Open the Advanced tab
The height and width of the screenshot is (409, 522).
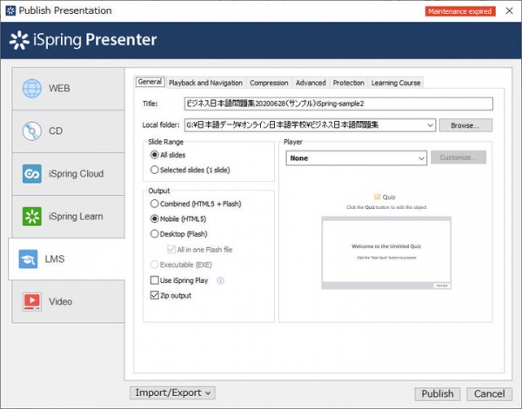[311, 83]
